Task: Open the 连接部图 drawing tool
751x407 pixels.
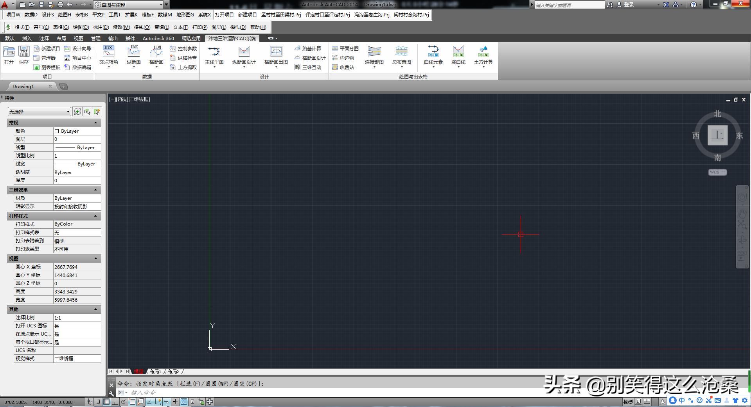Action: (374, 57)
